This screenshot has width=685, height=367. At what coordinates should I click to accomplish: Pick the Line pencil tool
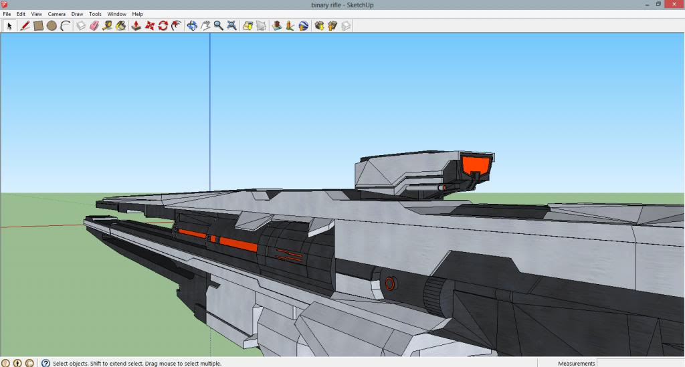coord(25,26)
